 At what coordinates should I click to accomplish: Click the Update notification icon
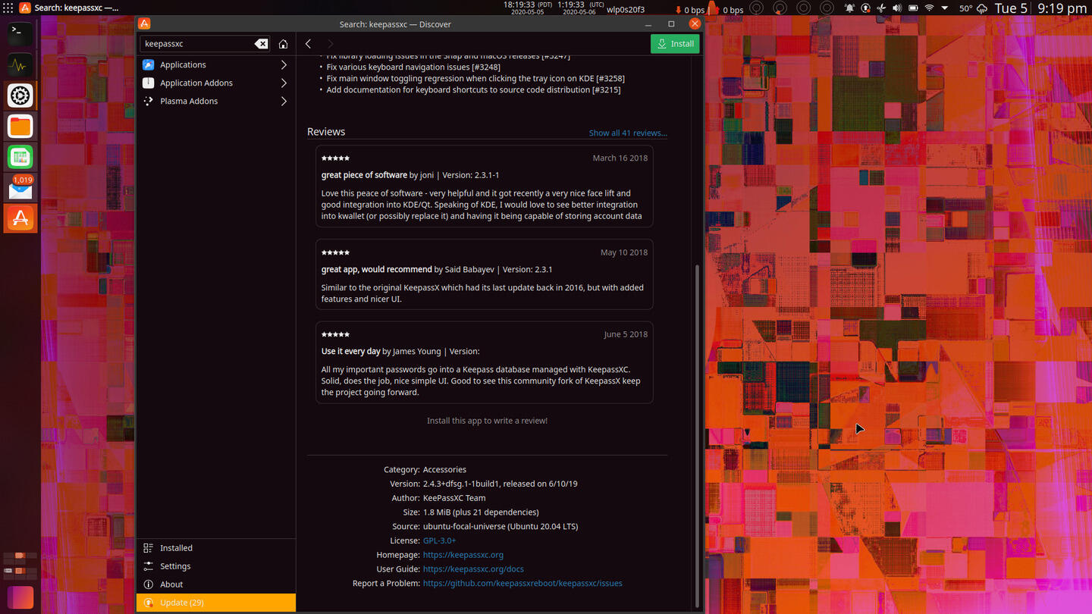coord(149,603)
